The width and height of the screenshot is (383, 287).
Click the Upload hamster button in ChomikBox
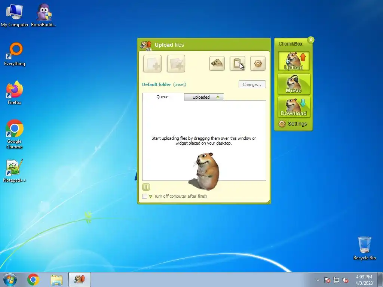[x=294, y=61]
